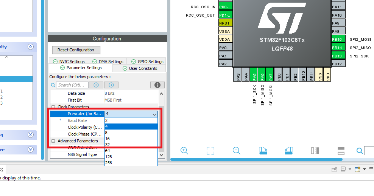Rotate the chip view clockwise
The height and width of the screenshot is (196, 374).
click(x=263, y=151)
